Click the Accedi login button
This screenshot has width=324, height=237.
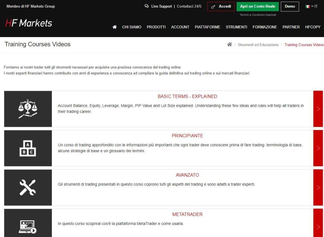221,7
